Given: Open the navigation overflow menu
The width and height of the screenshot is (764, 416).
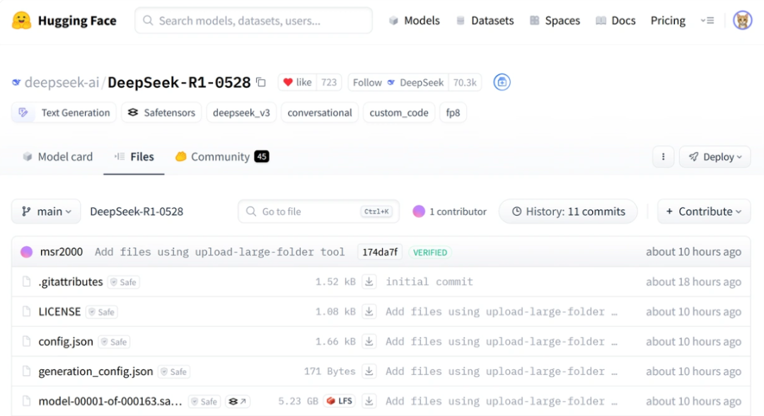Looking at the screenshot, I should [707, 21].
